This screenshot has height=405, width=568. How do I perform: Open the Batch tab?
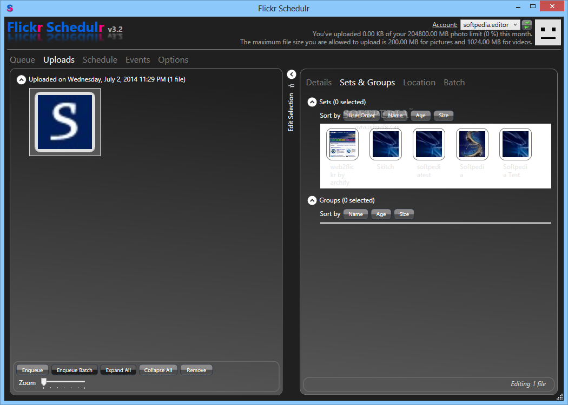(454, 83)
